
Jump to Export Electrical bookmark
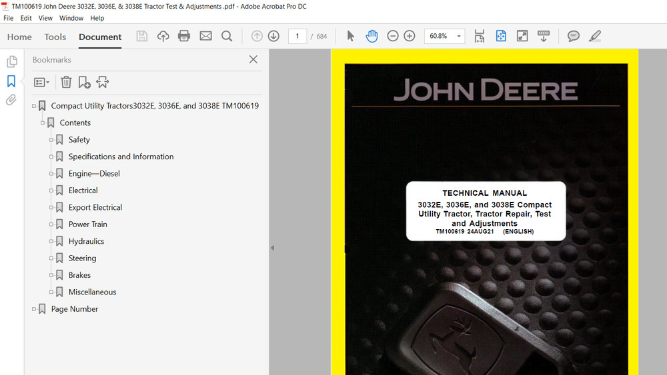pyautogui.click(x=95, y=207)
